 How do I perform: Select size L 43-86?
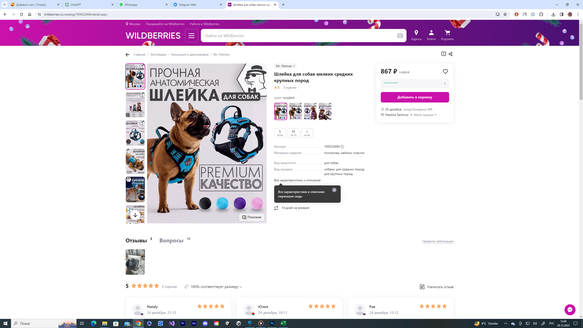[x=307, y=133]
